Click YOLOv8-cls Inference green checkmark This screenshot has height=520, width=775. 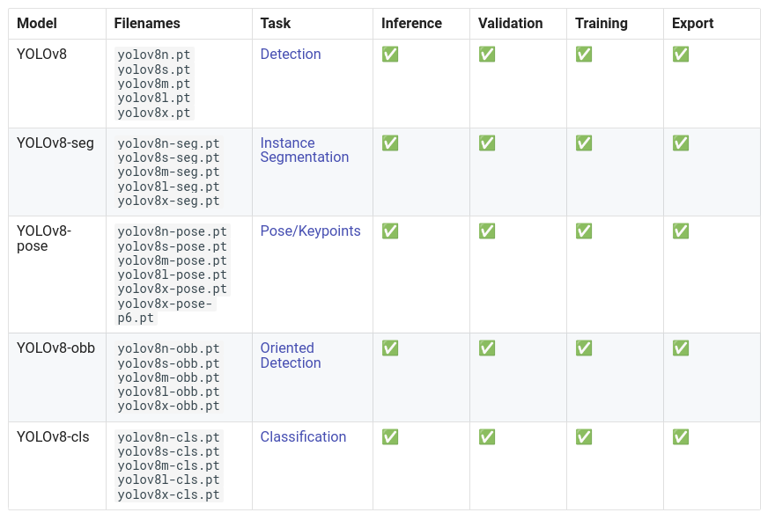point(390,437)
